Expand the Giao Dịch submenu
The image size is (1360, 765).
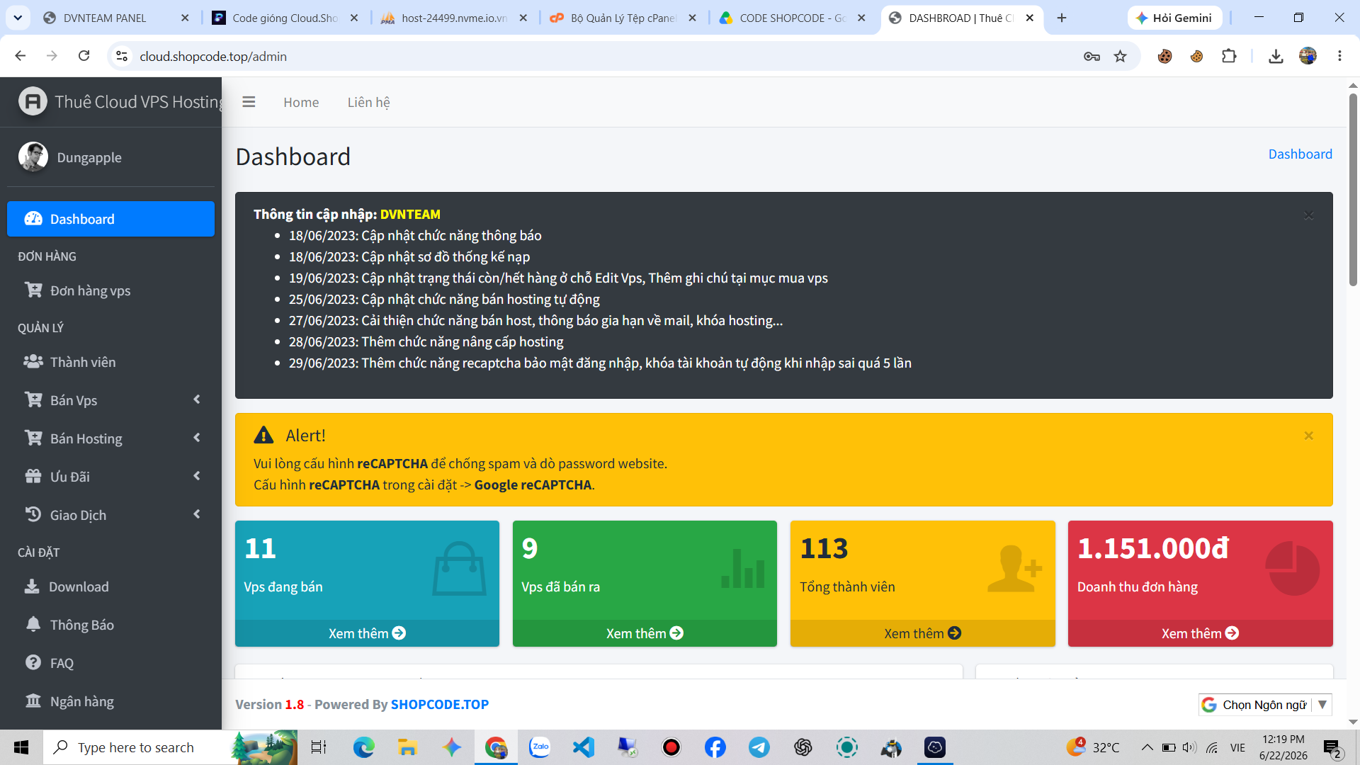click(110, 515)
